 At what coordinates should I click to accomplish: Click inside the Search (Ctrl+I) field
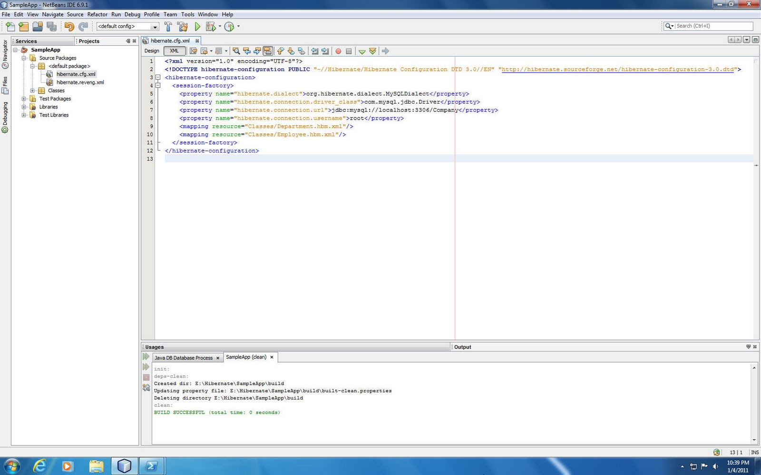[x=709, y=26]
